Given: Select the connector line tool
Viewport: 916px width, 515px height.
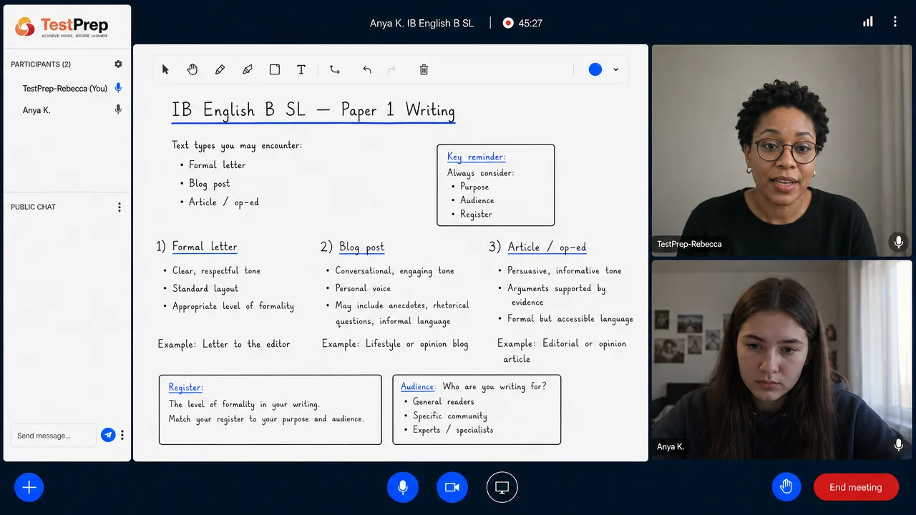Looking at the screenshot, I should click(x=334, y=69).
